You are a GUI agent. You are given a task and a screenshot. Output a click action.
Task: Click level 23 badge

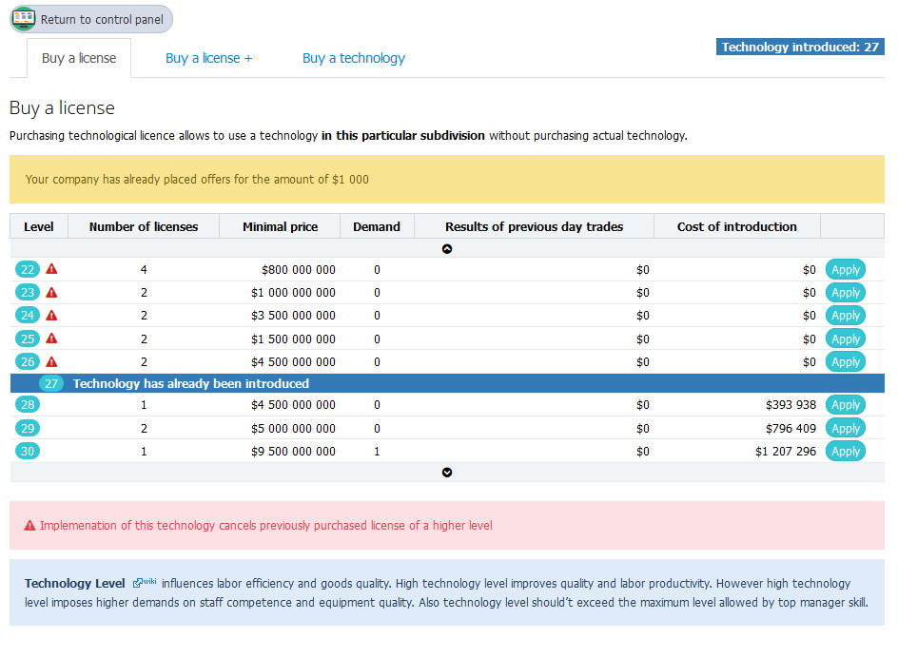[28, 292]
